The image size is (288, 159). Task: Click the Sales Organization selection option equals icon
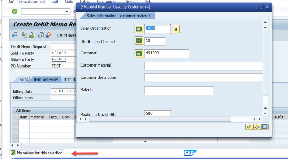139,29
